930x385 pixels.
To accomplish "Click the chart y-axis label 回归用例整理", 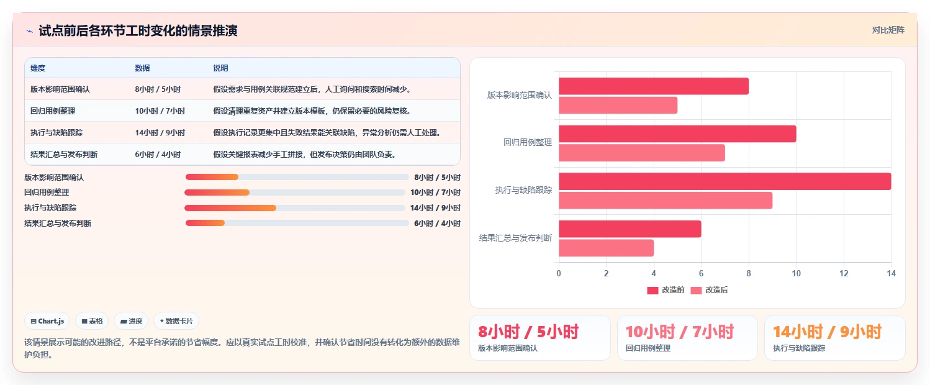I will pyautogui.click(x=527, y=143).
